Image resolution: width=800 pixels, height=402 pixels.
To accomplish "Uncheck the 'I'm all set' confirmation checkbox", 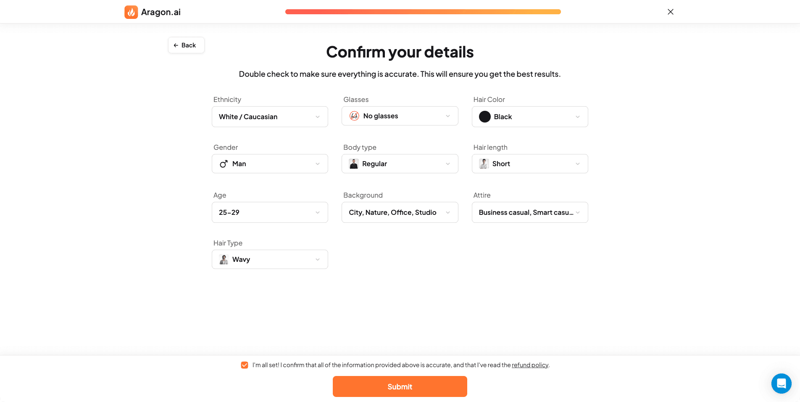I will coord(245,365).
